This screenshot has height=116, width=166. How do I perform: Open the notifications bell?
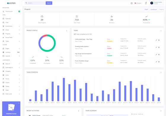coord(146,3)
